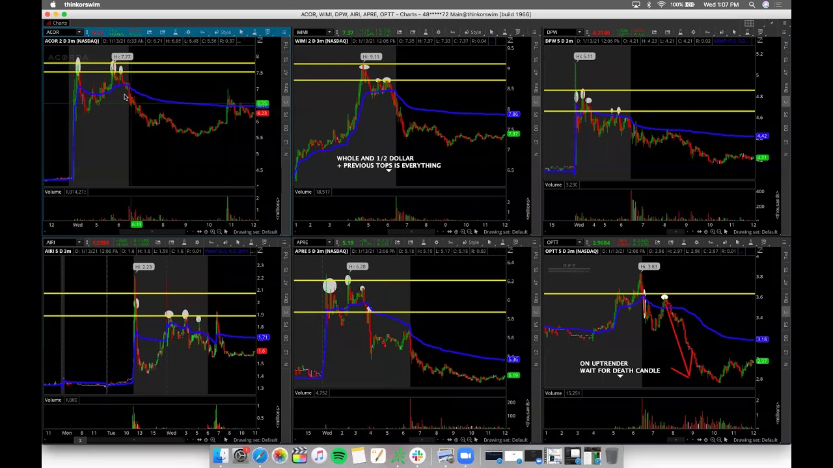This screenshot has width=833, height=468.
Task: Open the AIRI symbol dropdown
Action: tap(79, 242)
